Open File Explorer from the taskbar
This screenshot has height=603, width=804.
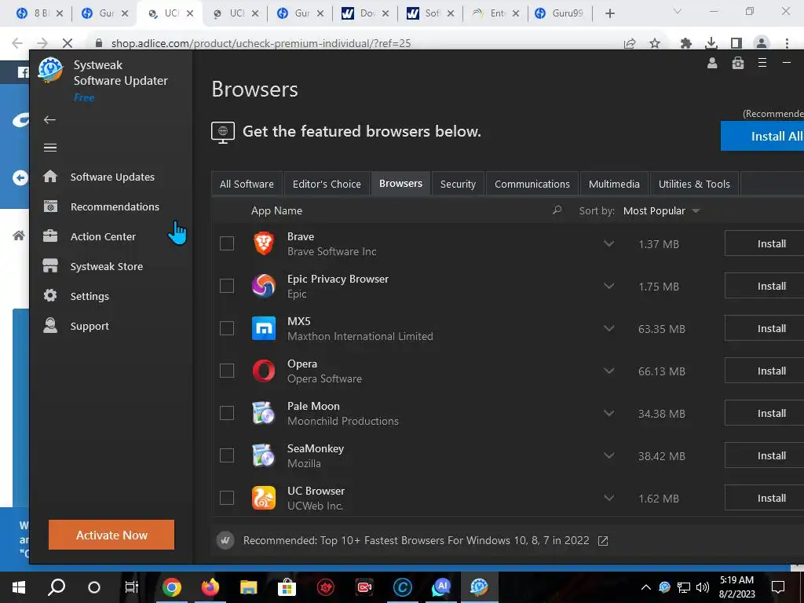tap(249, 587)
